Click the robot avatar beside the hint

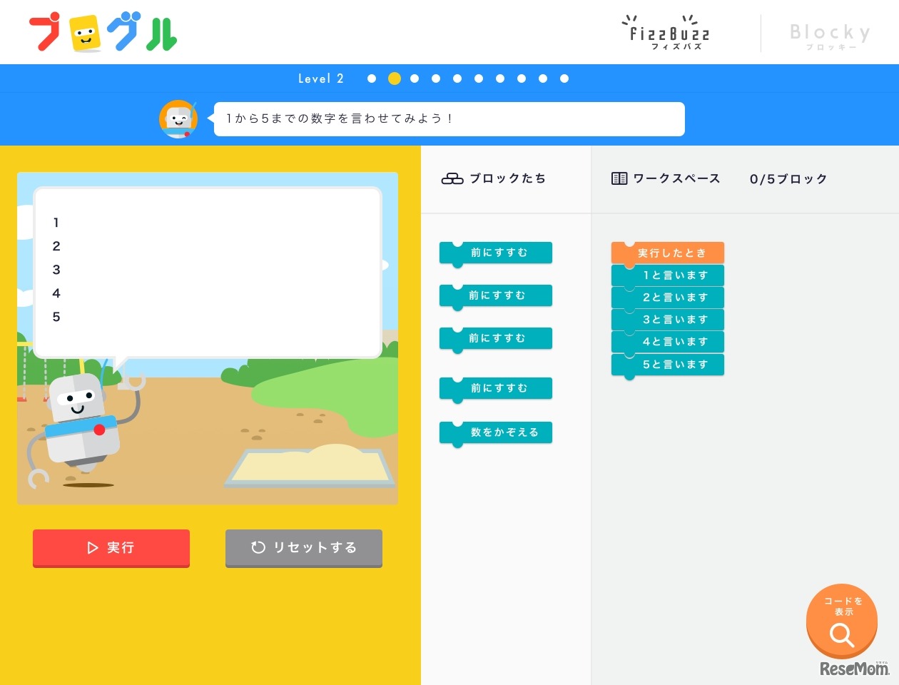[x=178, y=119]
